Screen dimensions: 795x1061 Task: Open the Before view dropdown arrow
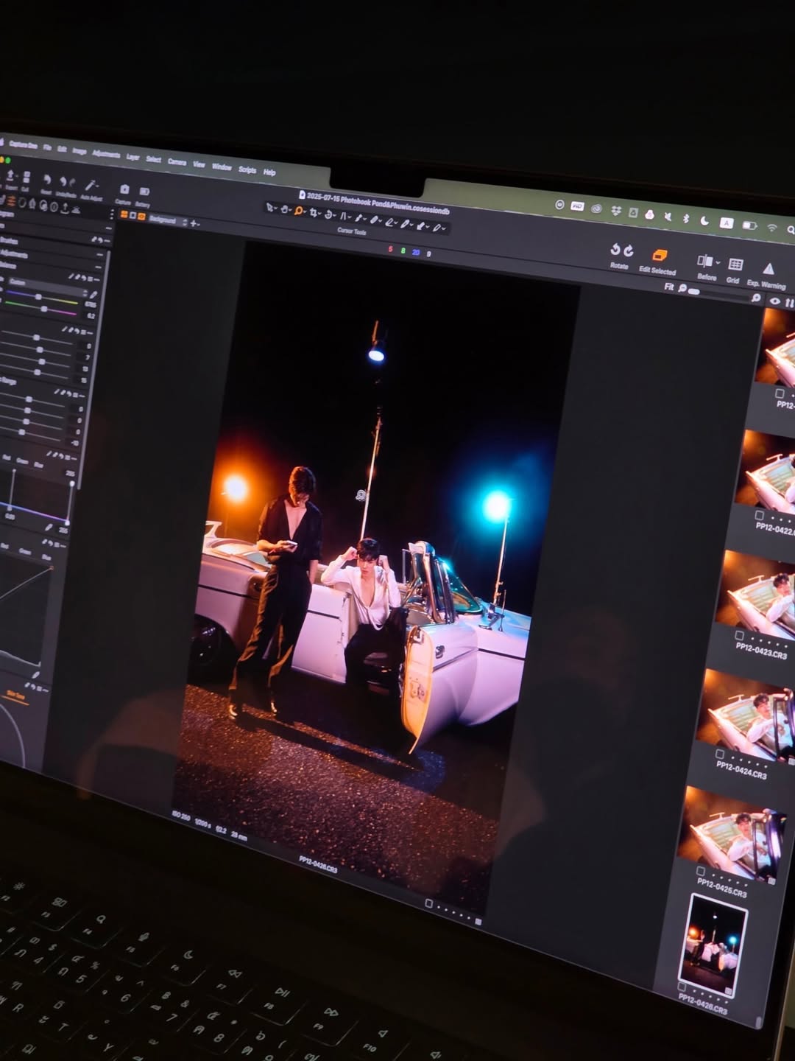pyautogui.click(x=718, y=263)
